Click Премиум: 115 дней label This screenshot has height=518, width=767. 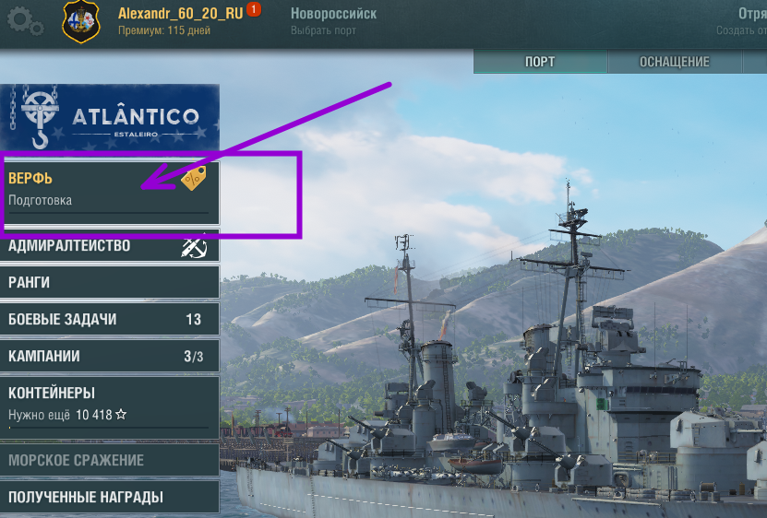pyautogui.click(x=164, y=30)
